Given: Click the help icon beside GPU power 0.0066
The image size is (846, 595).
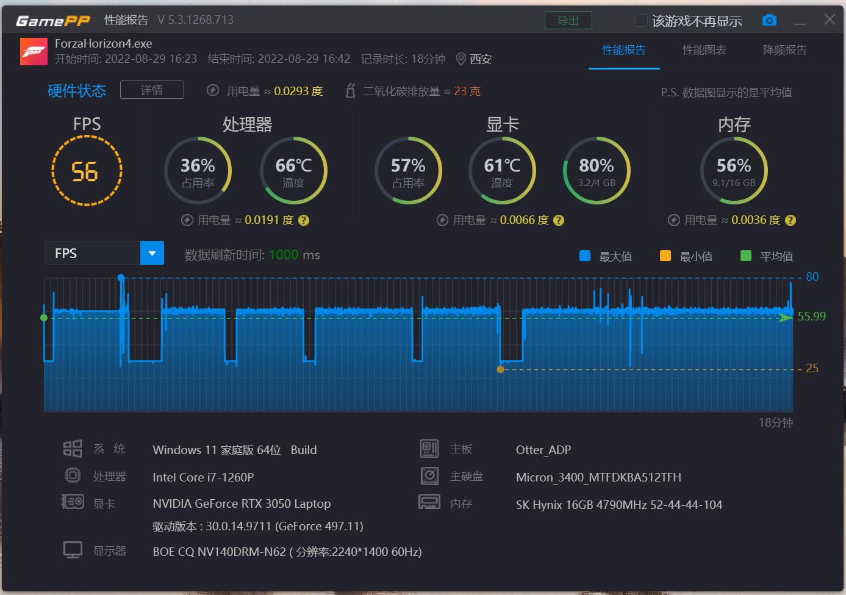Looking at the screenshot, I should (559, 220).
